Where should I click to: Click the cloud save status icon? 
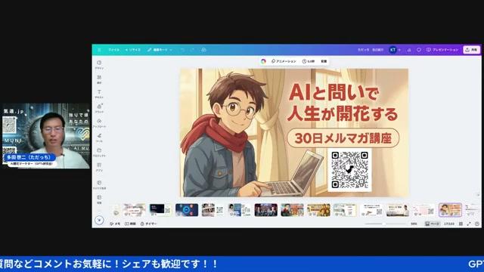pos(203,50)
